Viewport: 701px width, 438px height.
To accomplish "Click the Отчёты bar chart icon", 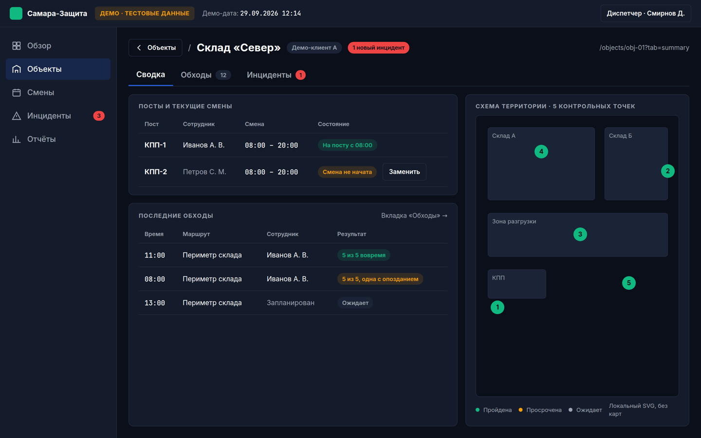I will 17,139.
